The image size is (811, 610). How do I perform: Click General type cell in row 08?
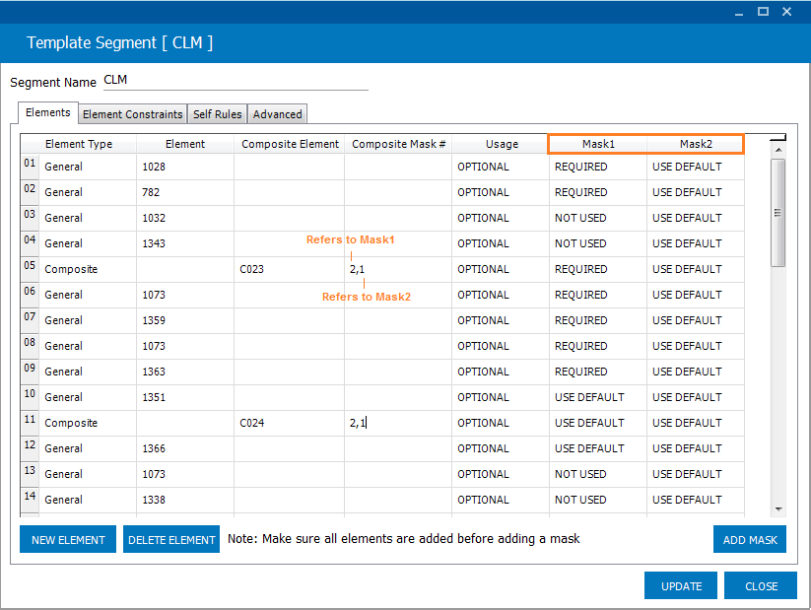tap(88, 346)
